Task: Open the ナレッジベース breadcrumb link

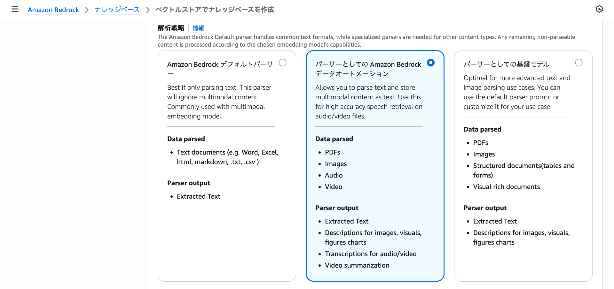Action: coord(117,10)
